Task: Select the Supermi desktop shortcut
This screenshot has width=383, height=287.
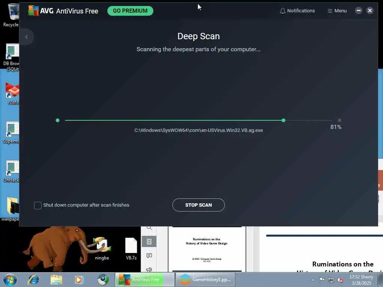Action: pyautogui.click(x=11, y=132)
